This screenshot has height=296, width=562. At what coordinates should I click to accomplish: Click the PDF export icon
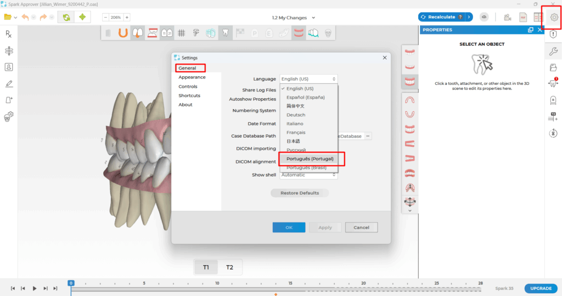point(523,17)
